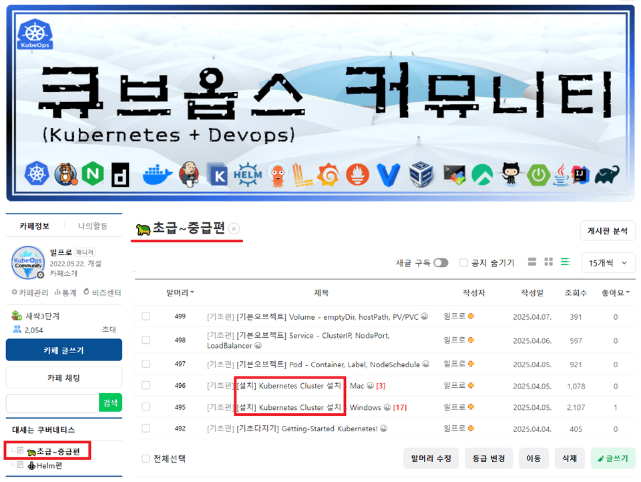
Task: Click author 일프로 on post 499 row
Action: click(455, 316)
